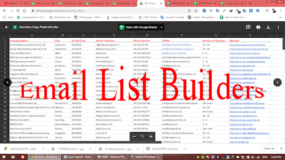
Task: Bookmark this page with the star
Action: [x=196, y=11]
